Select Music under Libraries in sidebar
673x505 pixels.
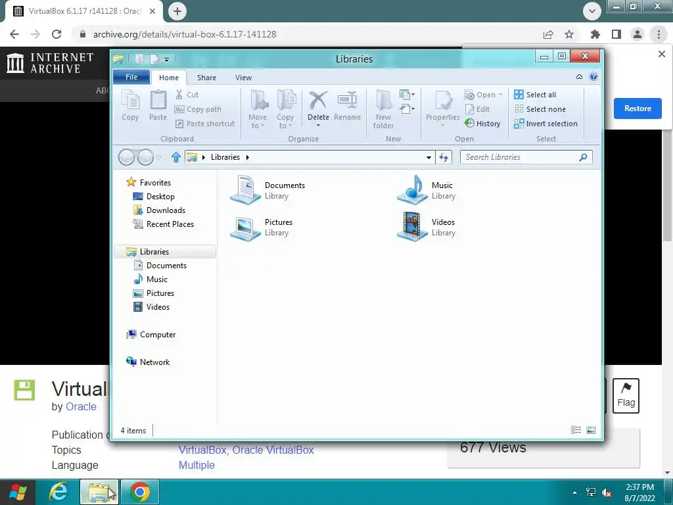pyautogui.click(x=151, y=279)
